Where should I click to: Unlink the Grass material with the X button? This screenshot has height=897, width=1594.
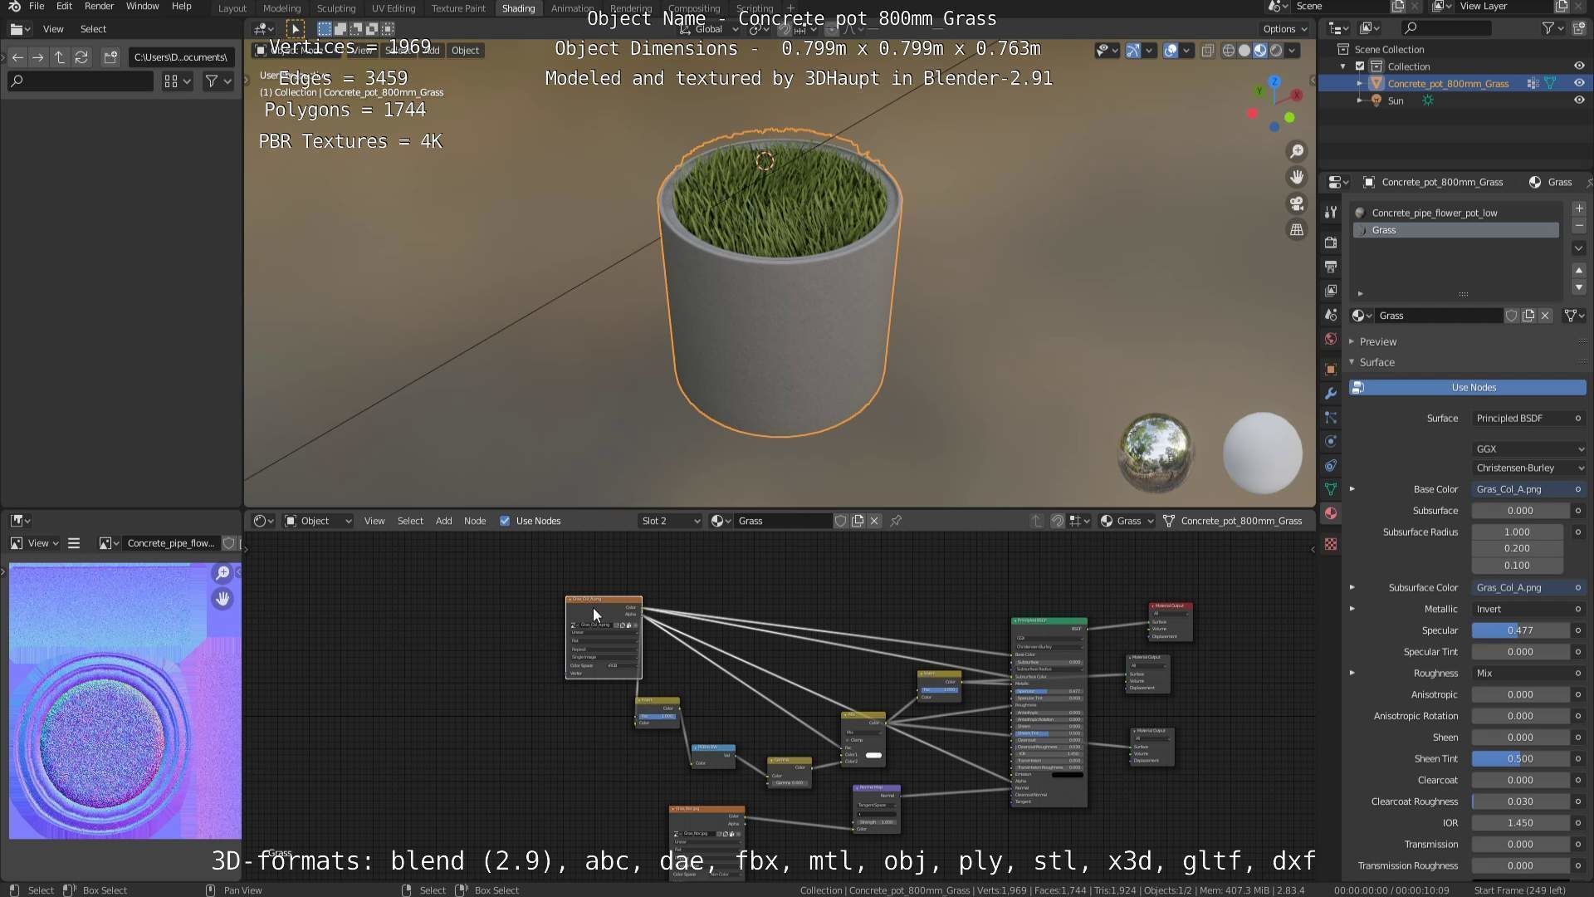pyautogui.click(x=1545, y=316)
